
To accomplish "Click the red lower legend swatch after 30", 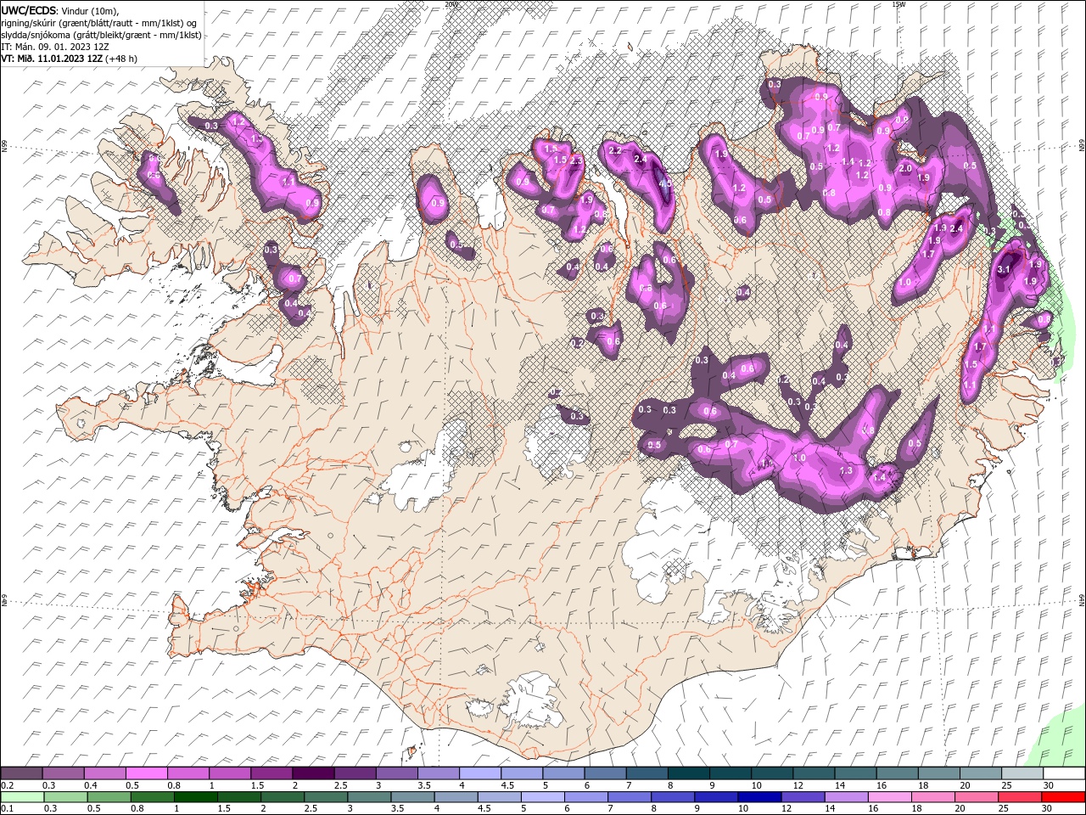I will point(1062,797).
